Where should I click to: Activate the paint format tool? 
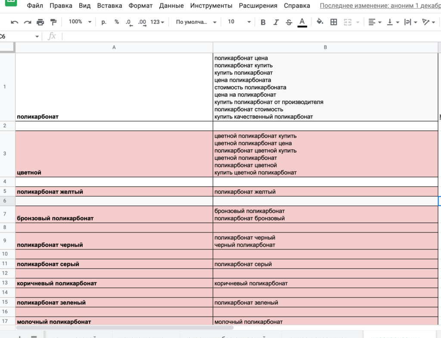pos(53,22)
